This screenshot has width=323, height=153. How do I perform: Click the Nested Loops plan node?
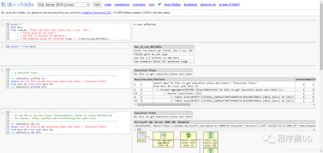point(188,140)
